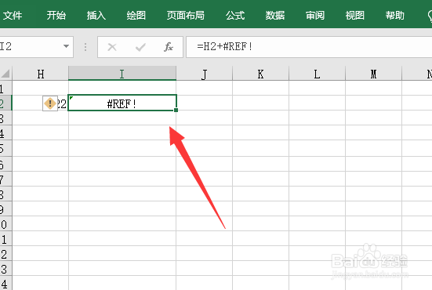Select column J header
Image resolution: width=432 pixels, height=290 pixels.
(x=204, y=74)
